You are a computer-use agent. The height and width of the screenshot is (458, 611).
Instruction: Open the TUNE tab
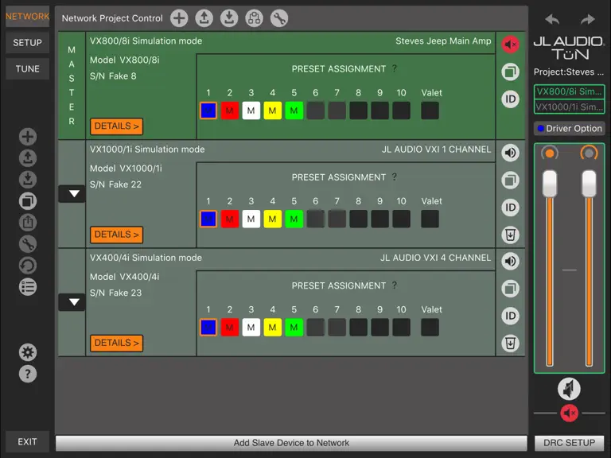(27, 69)
